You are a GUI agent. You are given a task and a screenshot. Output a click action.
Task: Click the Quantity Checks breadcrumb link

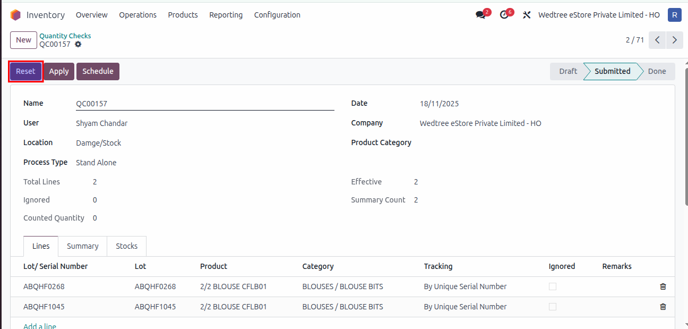tap(65, 36)
